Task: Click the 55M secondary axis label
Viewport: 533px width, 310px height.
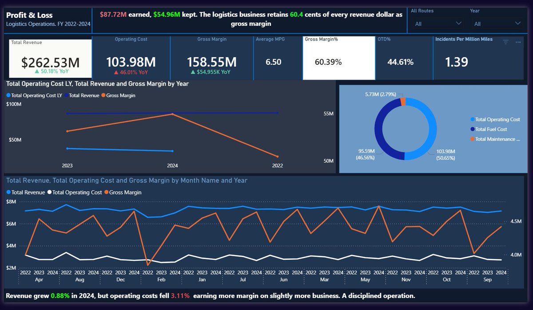Action: pos(328,114)
